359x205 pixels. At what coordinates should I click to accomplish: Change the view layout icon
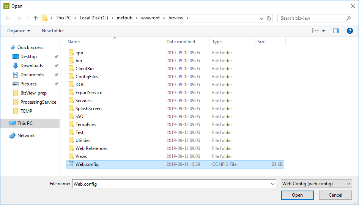pos(315,31)
